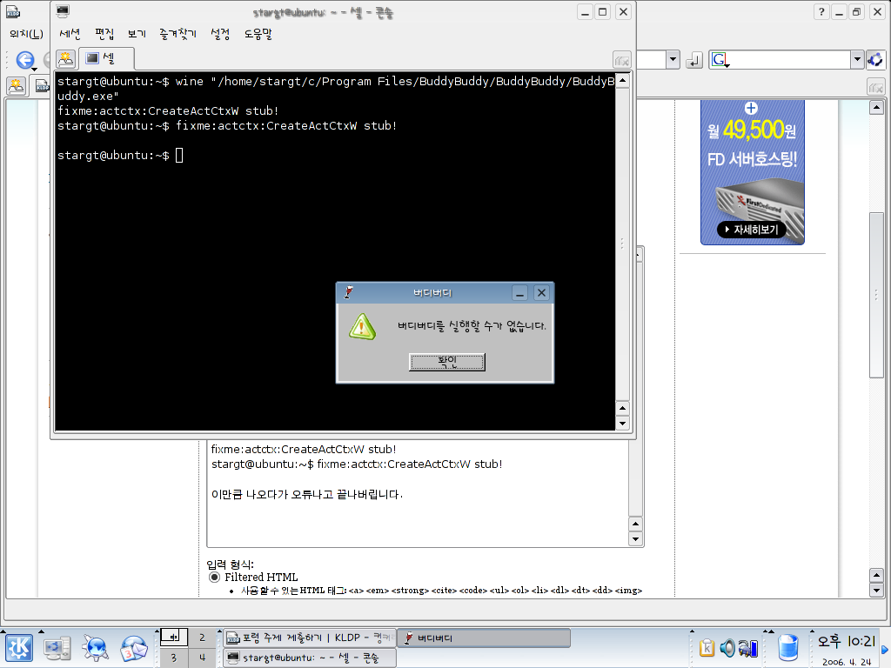891x668 pixels.
Task: Open the 도움말 menu in Konsole
Action: click(x=258, y=34)
